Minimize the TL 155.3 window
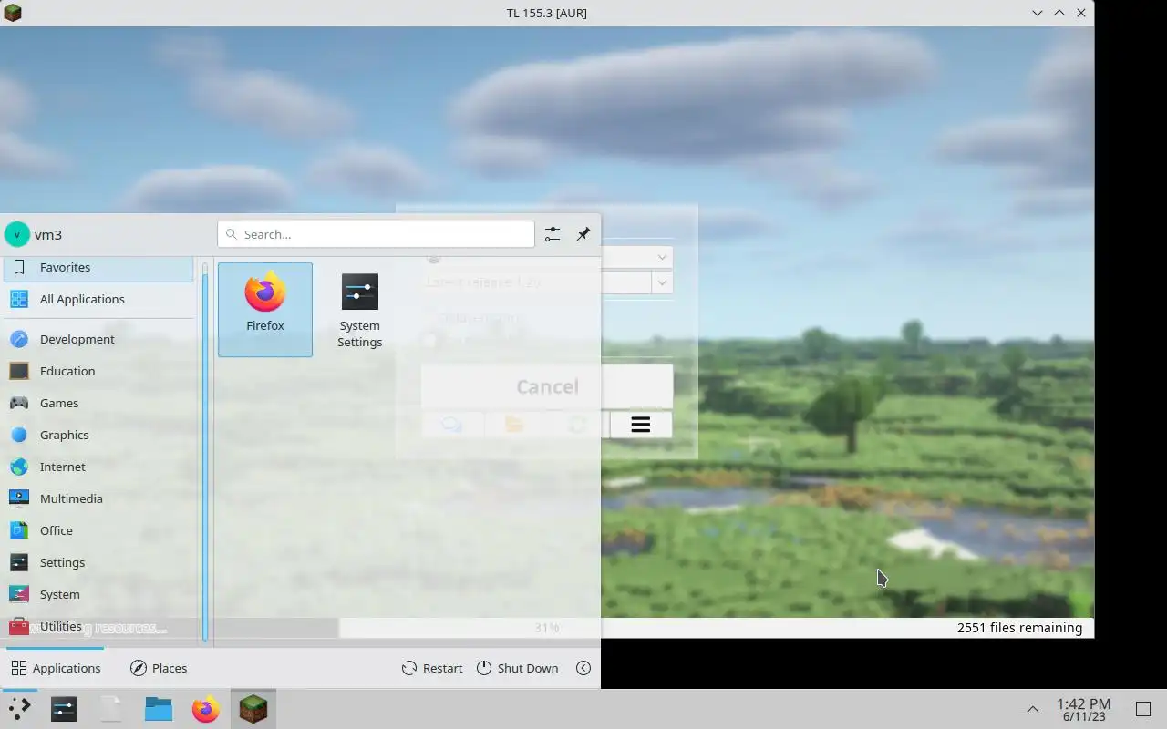Screen dimensions: 1167x729 coord(1038,13)
